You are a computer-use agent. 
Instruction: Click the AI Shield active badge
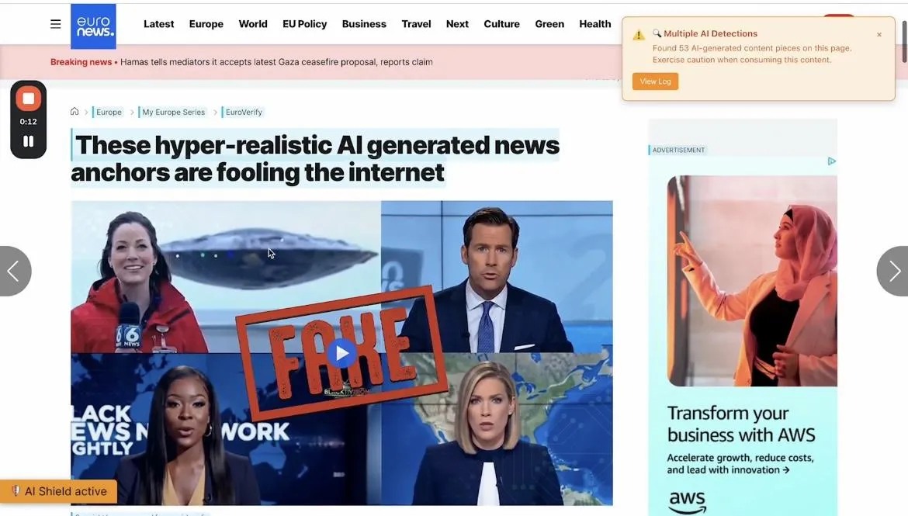tap(58, 491)
